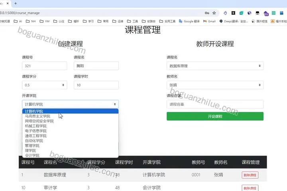Click the 课程号 field containing 321

coord(45,66)
